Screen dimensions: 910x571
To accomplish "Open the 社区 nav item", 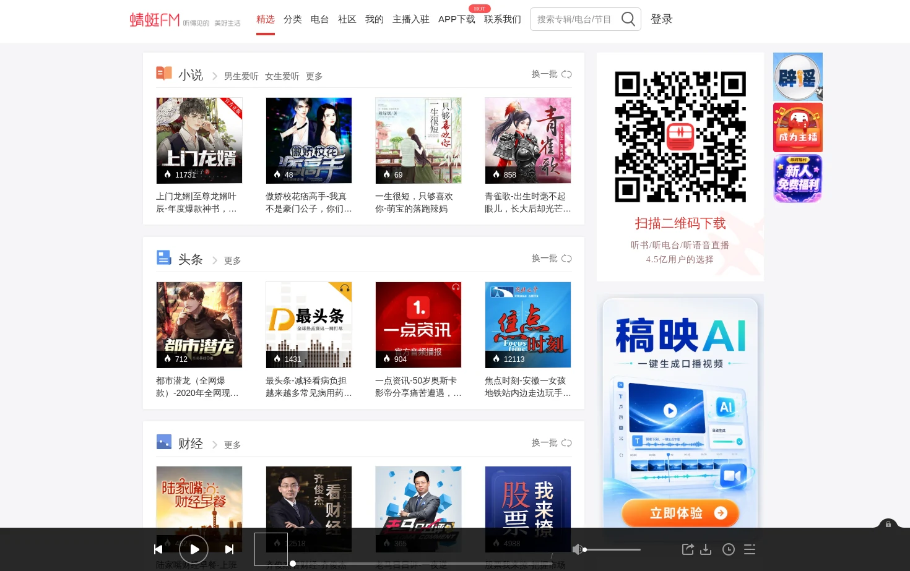I will pos(347,19).
